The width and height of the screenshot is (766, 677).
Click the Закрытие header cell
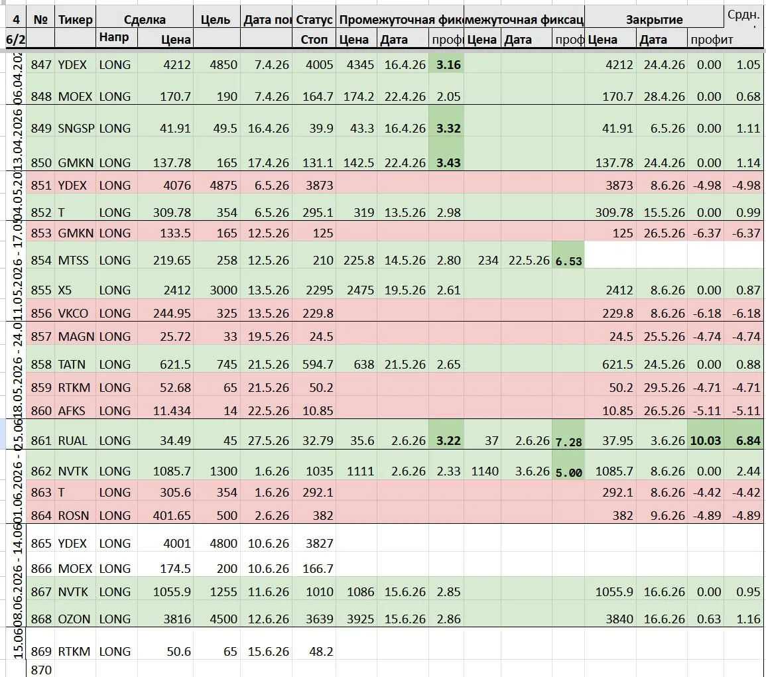(x=654, y=19)
